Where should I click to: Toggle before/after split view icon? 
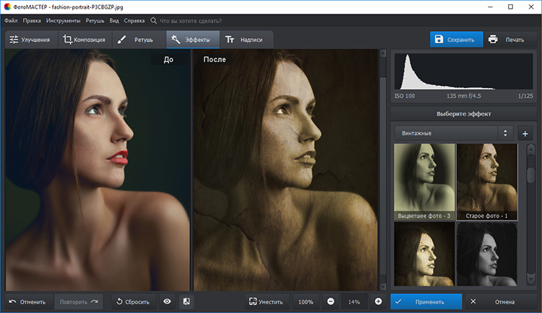[186, 301]
